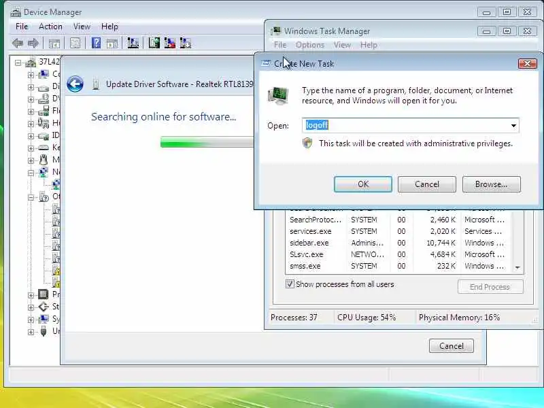Open the dropdown arrow of the Open field
This screenshot has height=408, width=544.
513,126
